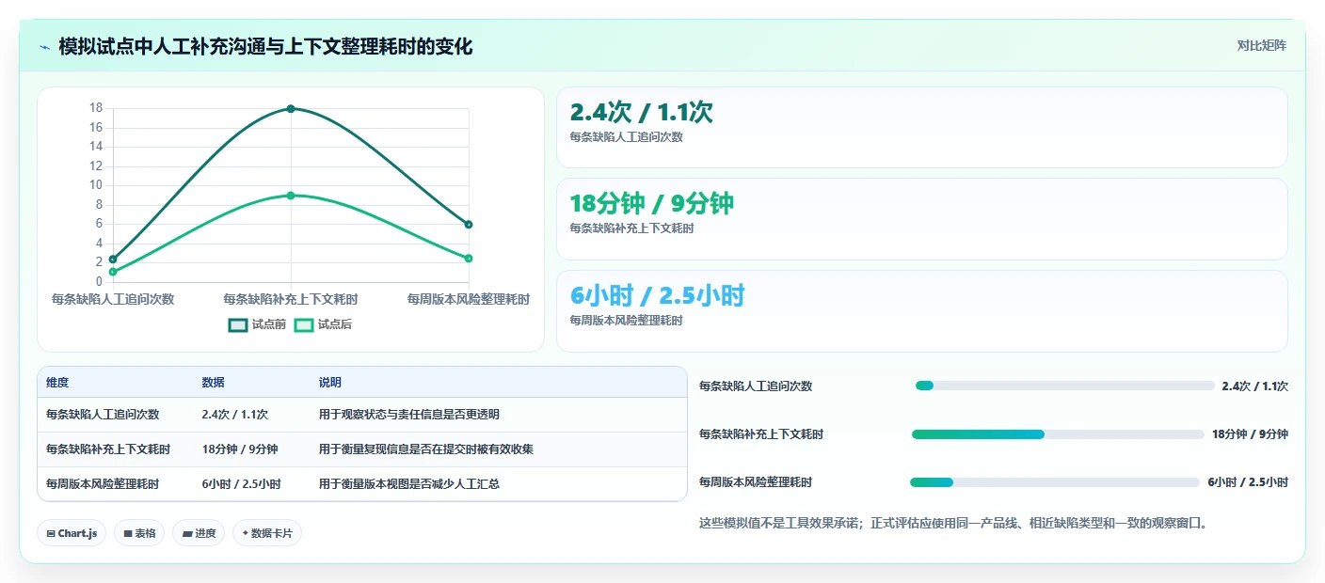Click chart axis label 每条缺陷补充上下文耗时
The height and width of the screenshot is (583, 1325).
coord(291,299)
